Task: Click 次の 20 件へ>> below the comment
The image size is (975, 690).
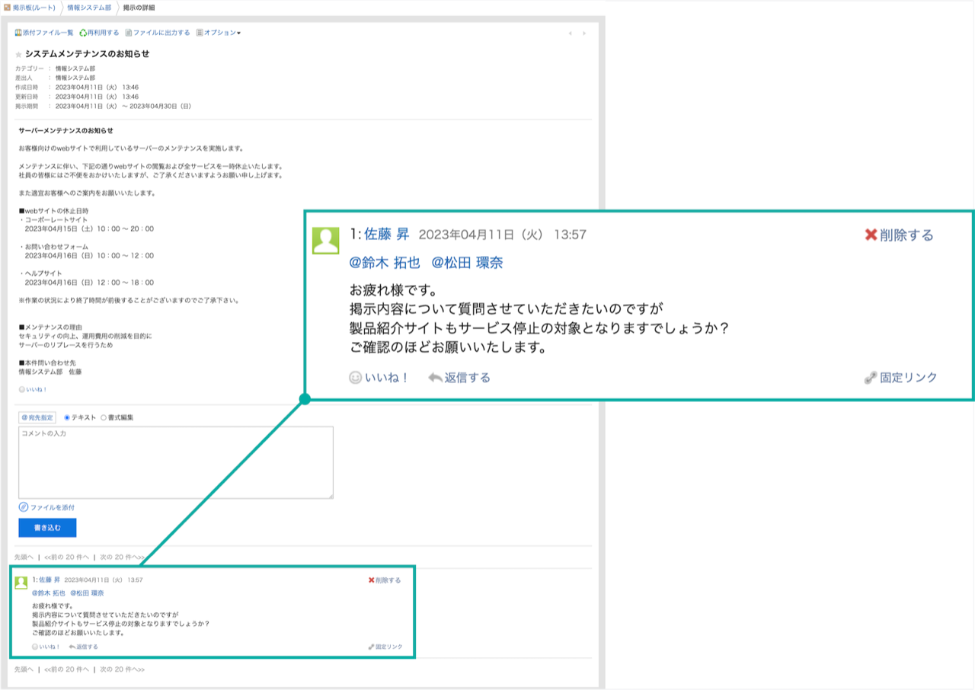Action: [123, 669]
